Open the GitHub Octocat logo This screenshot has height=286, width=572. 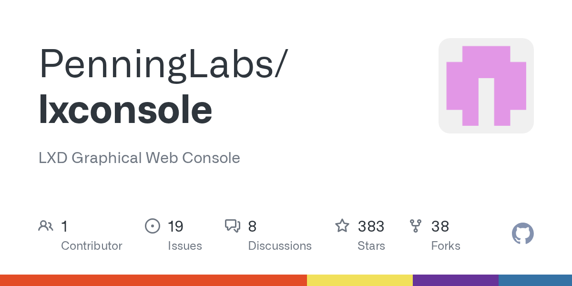click(522, 234)
